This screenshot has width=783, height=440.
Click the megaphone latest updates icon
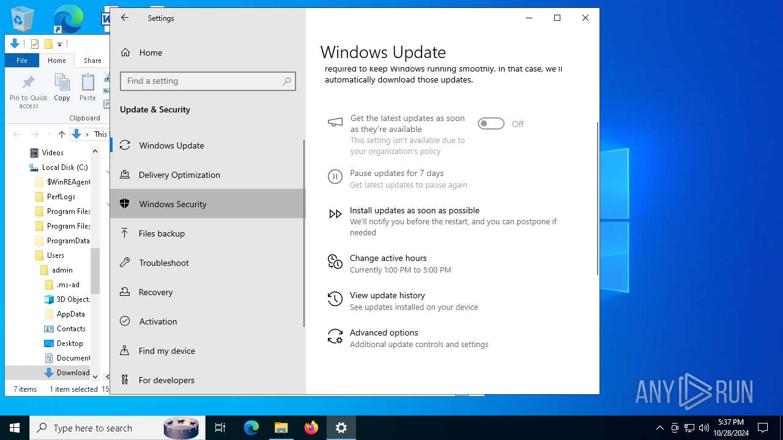335,122
